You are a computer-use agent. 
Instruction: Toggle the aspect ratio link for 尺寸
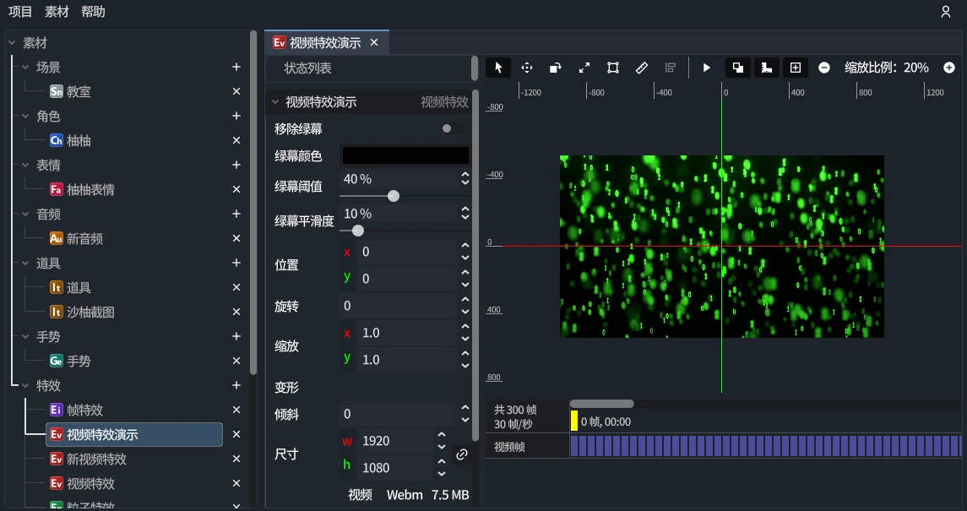click(462, 454)
